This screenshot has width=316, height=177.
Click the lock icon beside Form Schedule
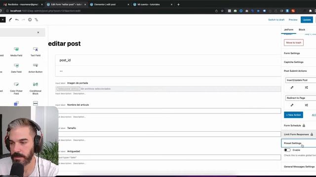pyautogui.click(x=304, y=126)
